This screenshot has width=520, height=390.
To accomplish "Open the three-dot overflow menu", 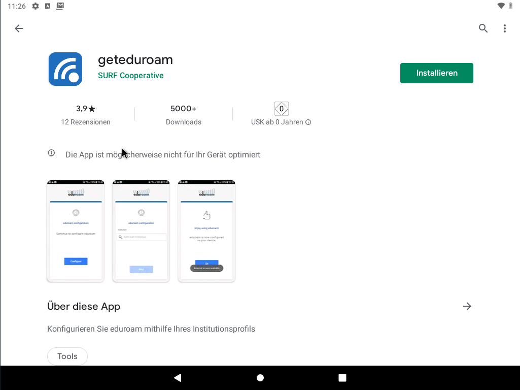I will (504, 28).
